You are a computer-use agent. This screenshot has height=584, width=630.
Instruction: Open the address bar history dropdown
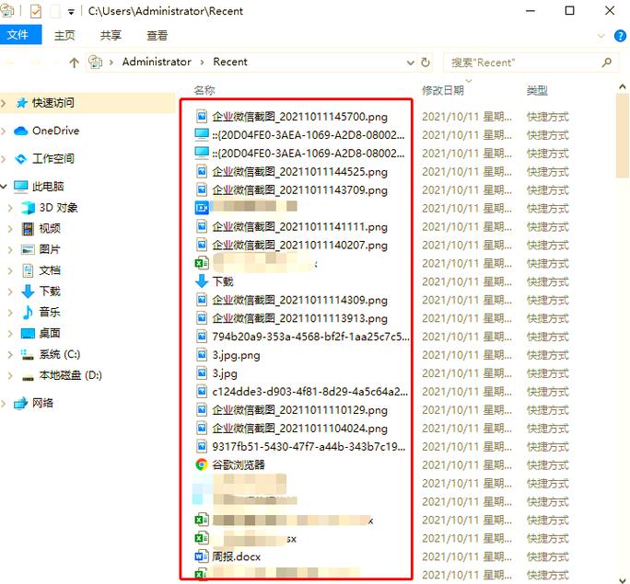pos(410,63)
